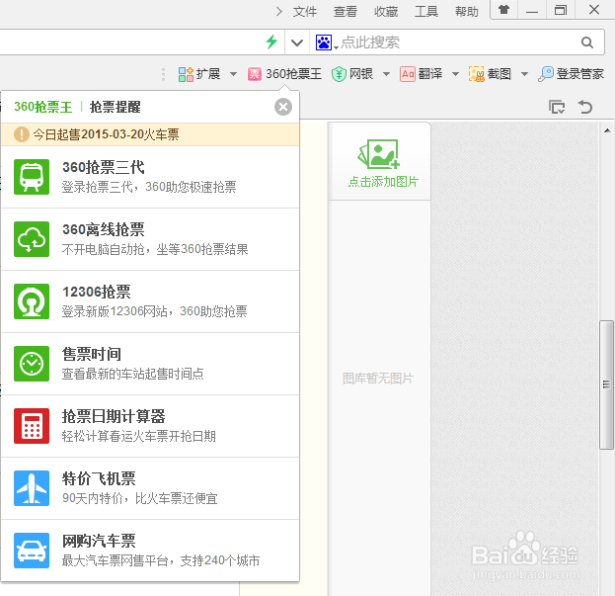Image resolution: width=615 pixels, height=596 pixels.
Task: Click text 不开电脑自动抢，坐等360抢票结果
Action: (155, 249)
